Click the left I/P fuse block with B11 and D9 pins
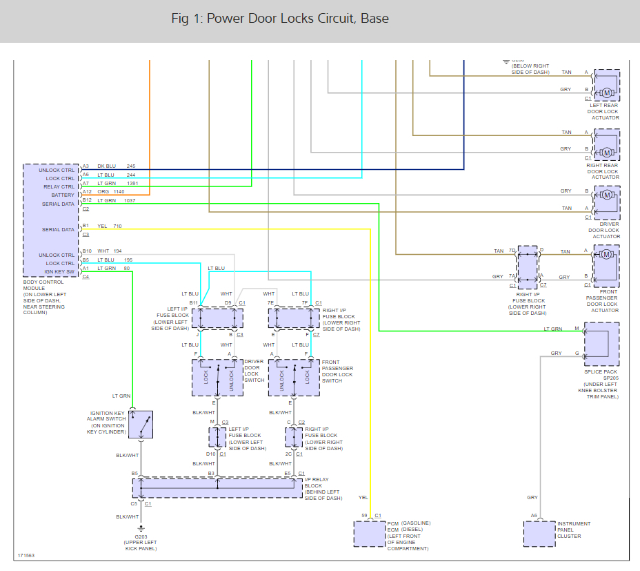The width and height of the screenshot is (640, 571). tap(217, 318)
